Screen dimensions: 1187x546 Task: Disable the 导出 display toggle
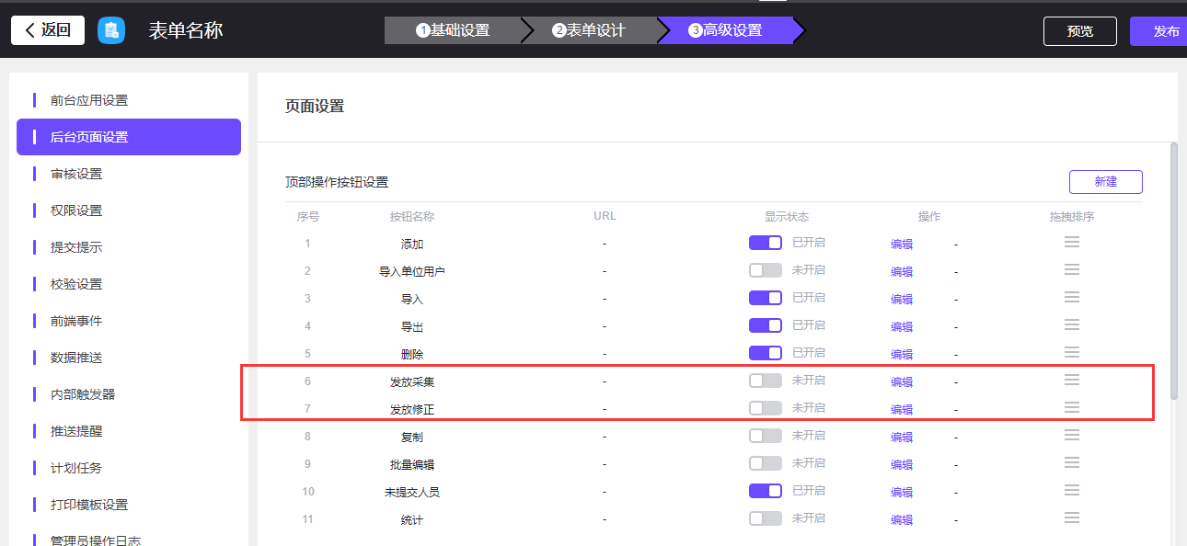click(x=766, y=325)
